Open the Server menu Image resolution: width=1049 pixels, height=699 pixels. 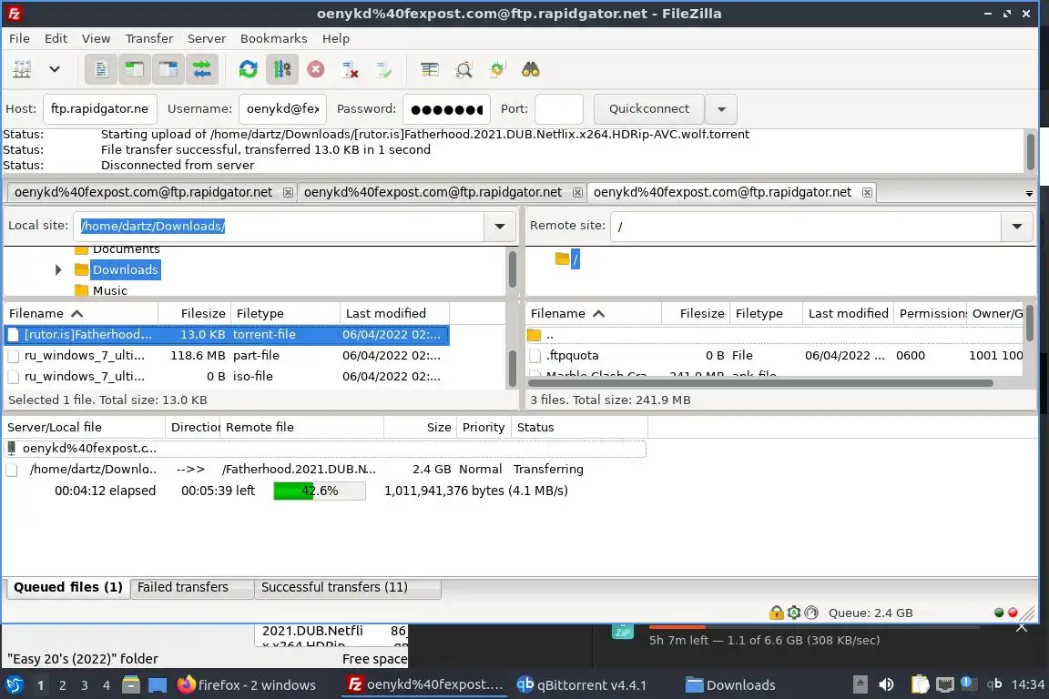[x=206, y=38]
